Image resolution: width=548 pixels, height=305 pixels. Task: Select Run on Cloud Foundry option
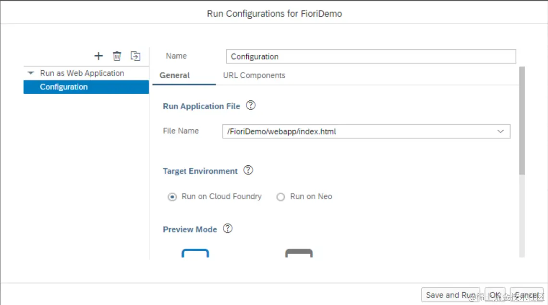point(172,197)
